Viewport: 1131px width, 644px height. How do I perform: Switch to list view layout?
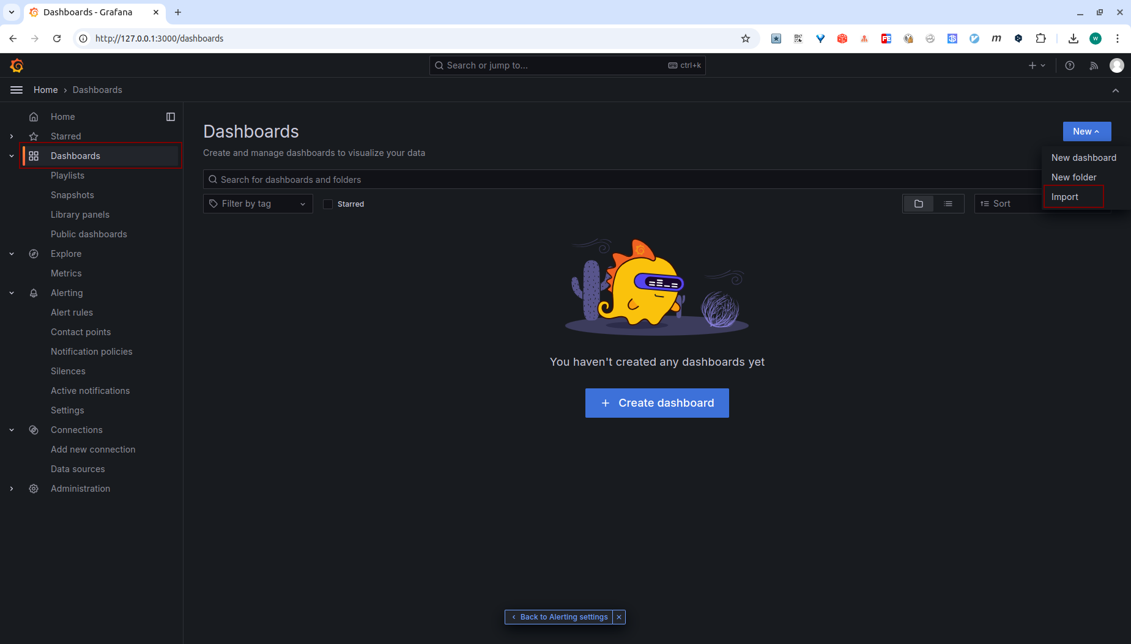point(948,204)
